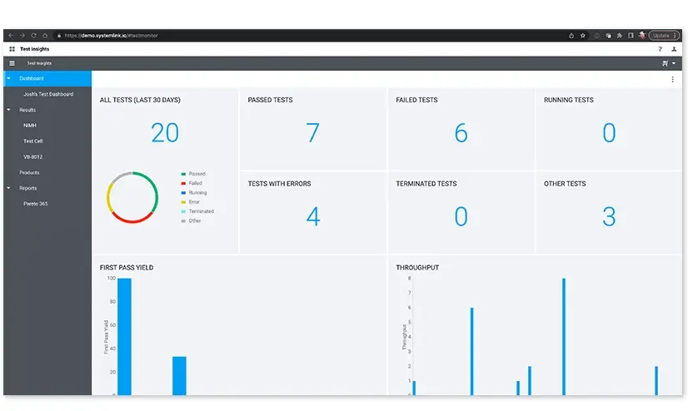Click the Failed legend red swatch

tap(183, 183)
